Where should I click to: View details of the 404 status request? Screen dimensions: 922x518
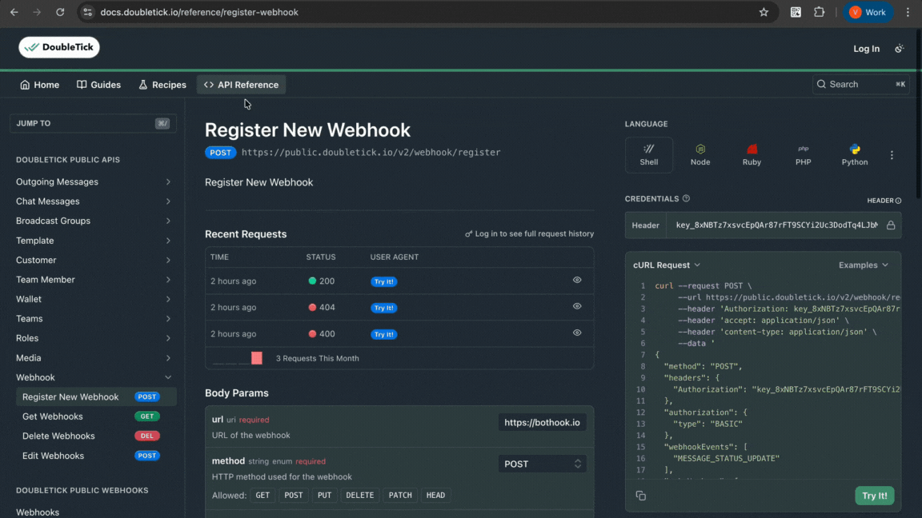click(x=577, y=307)
